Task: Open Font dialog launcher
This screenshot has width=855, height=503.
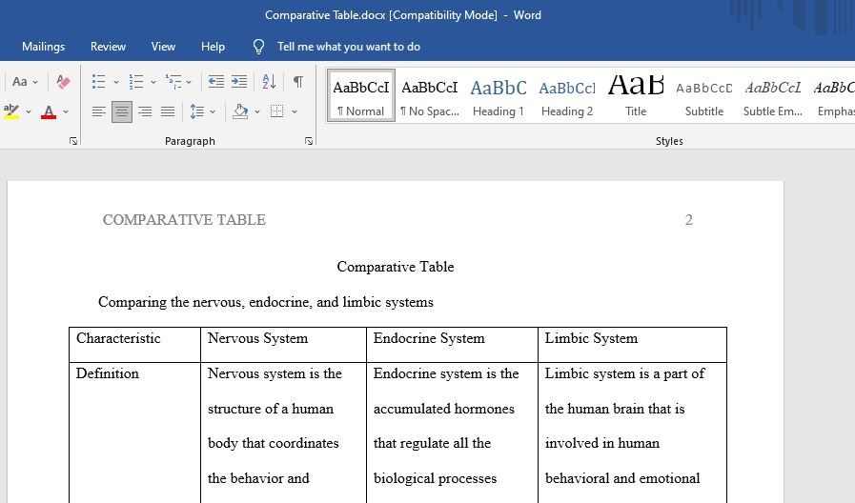Action: (73, 141)
